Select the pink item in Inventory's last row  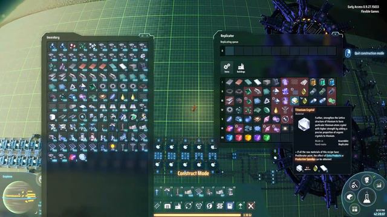tap(73, 157)
